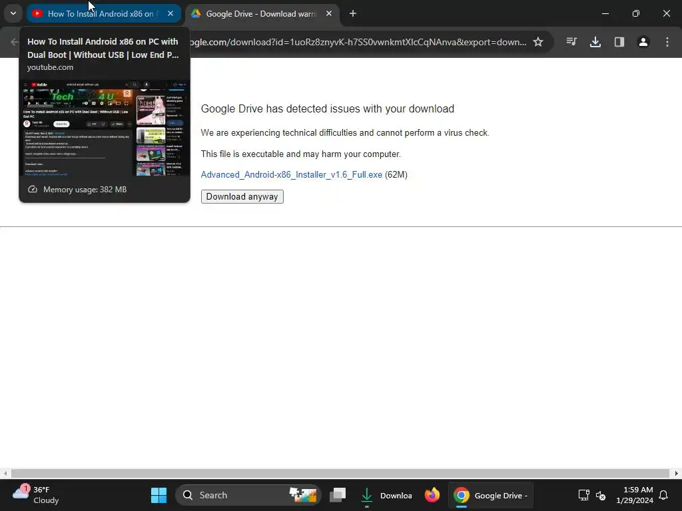The width and height of the screenshot is (682, 511).
Task: Close the YouTube How To Install tab
Action: pyautogui.click(x=170, y=13)
